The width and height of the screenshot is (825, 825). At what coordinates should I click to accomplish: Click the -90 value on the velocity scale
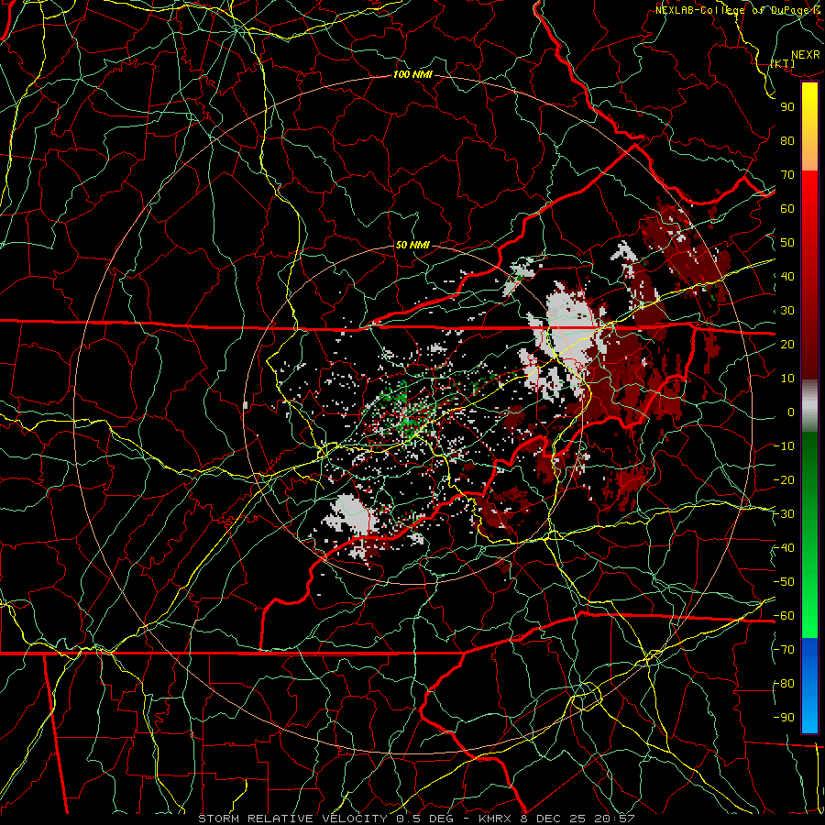point(784,718)
